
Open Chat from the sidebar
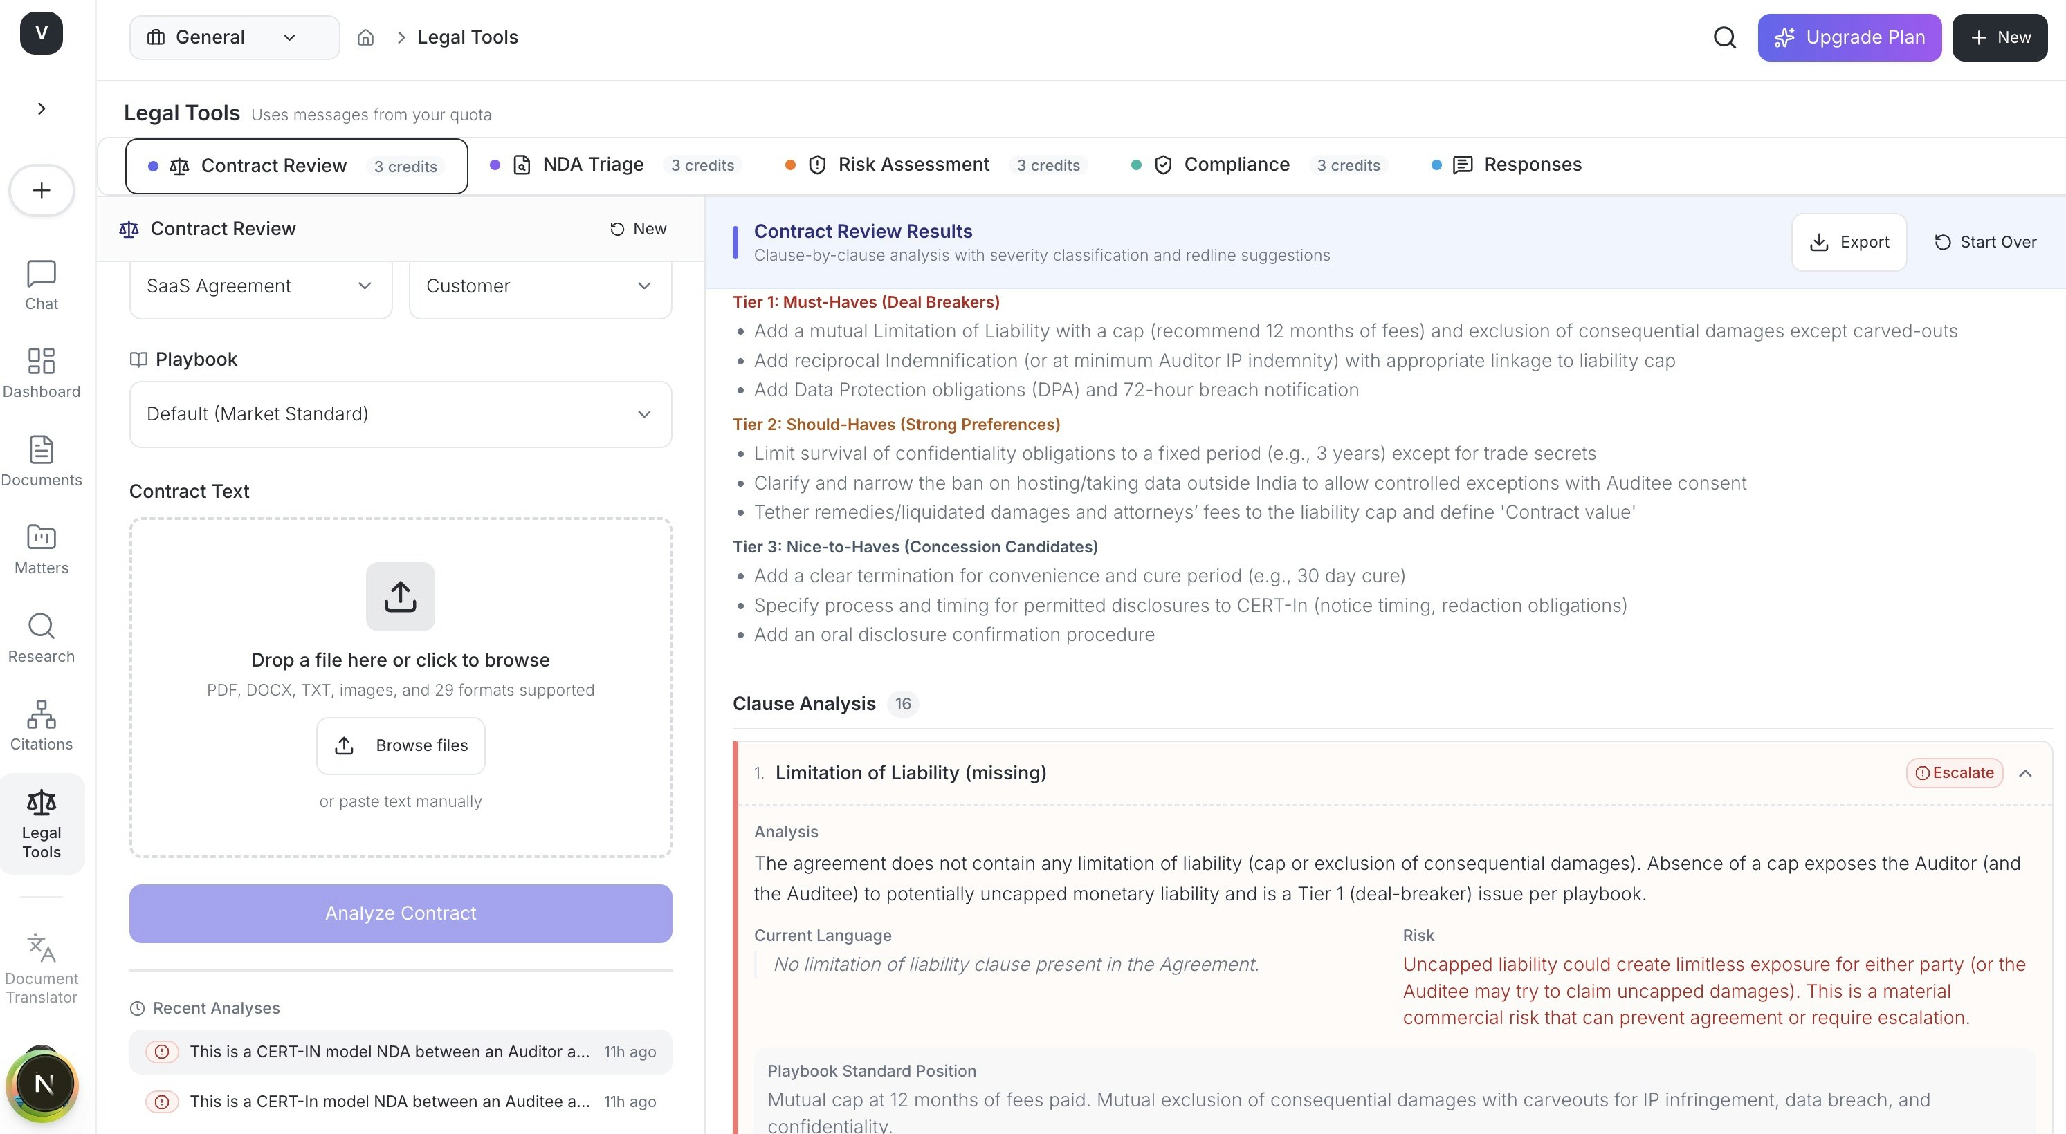(x=42, y=286)
